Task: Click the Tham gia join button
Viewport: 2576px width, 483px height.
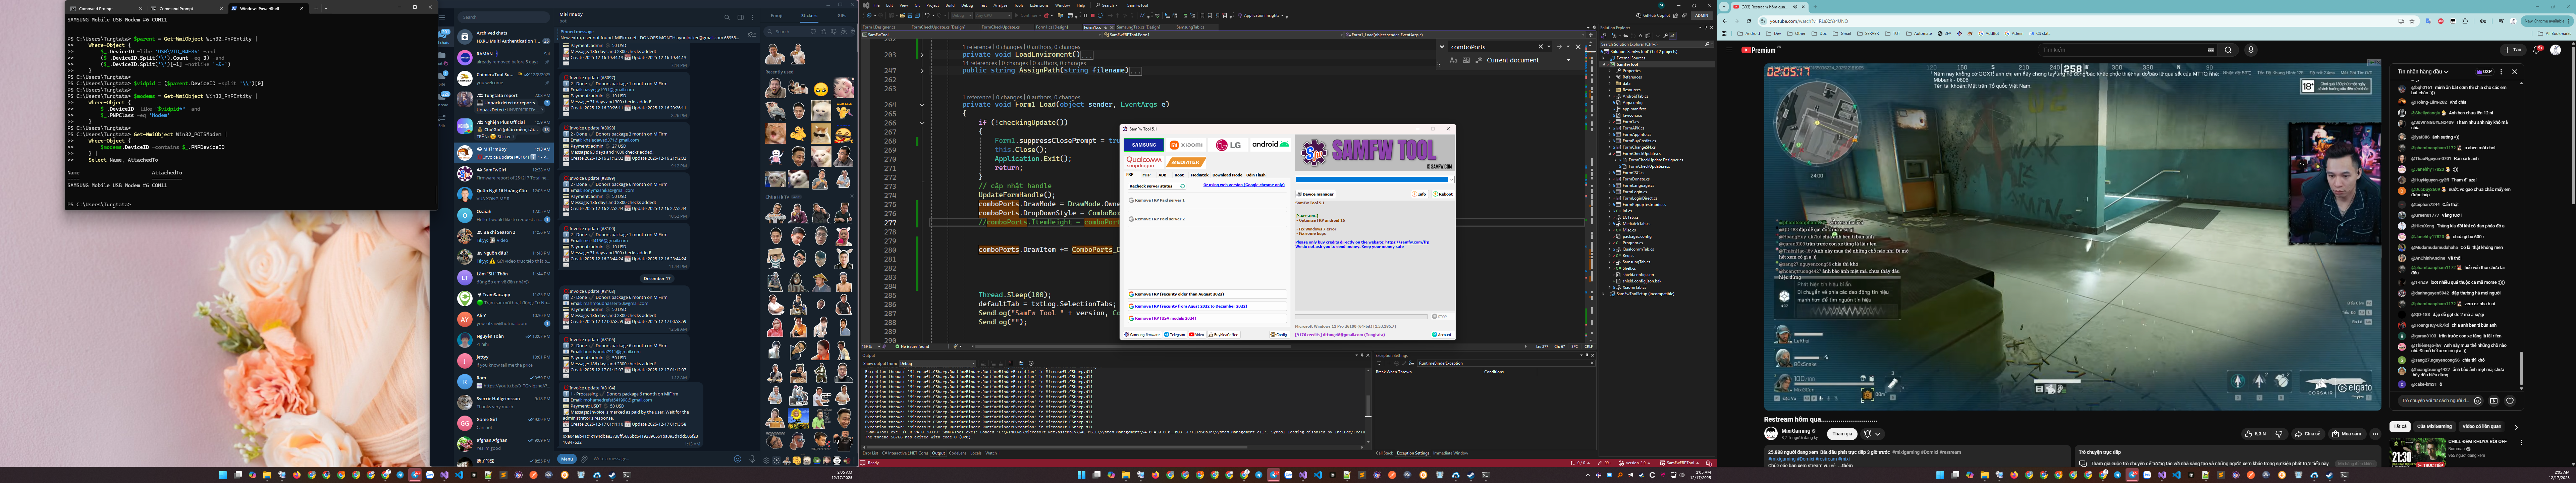Action: (1842, 434)
